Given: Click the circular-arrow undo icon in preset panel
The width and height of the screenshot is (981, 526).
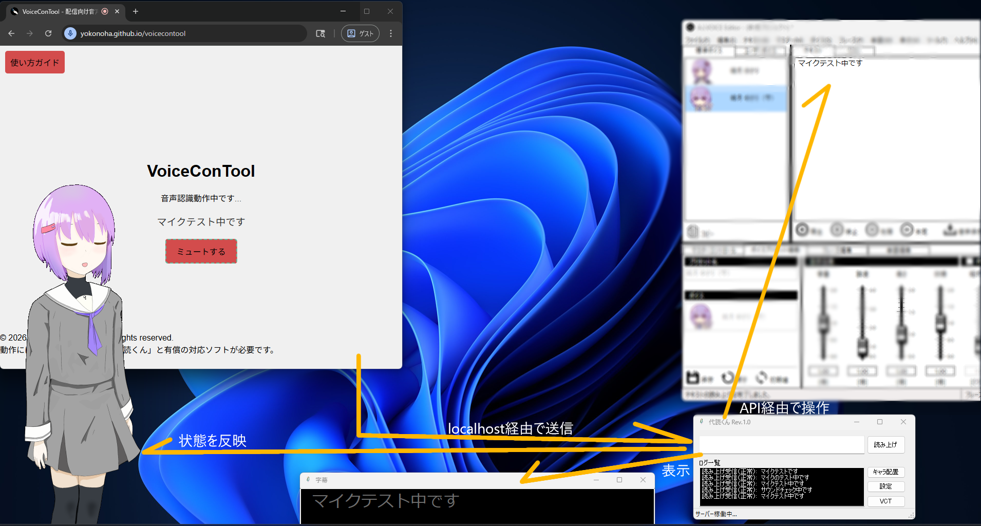Looking at the screenshot, I should 727,378.
